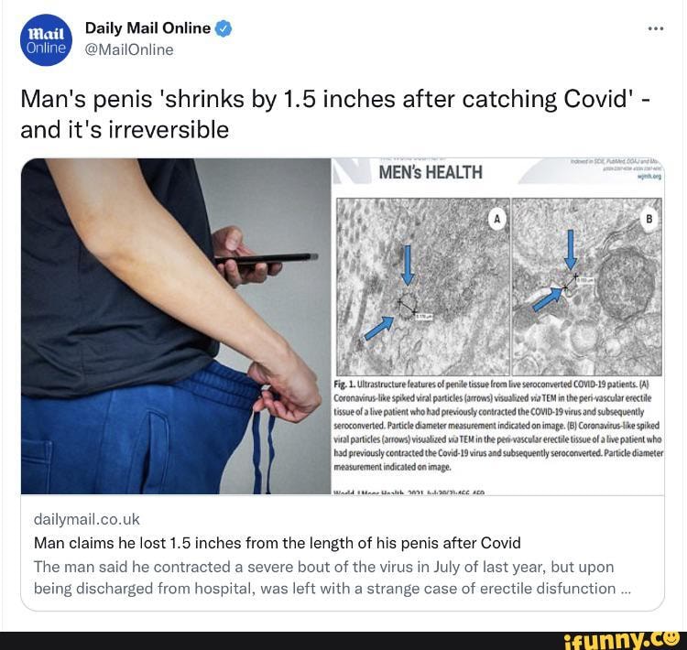Open the Daily Mail Online display name
Viewport: 687px width, 650px height.
coord(147,28)
